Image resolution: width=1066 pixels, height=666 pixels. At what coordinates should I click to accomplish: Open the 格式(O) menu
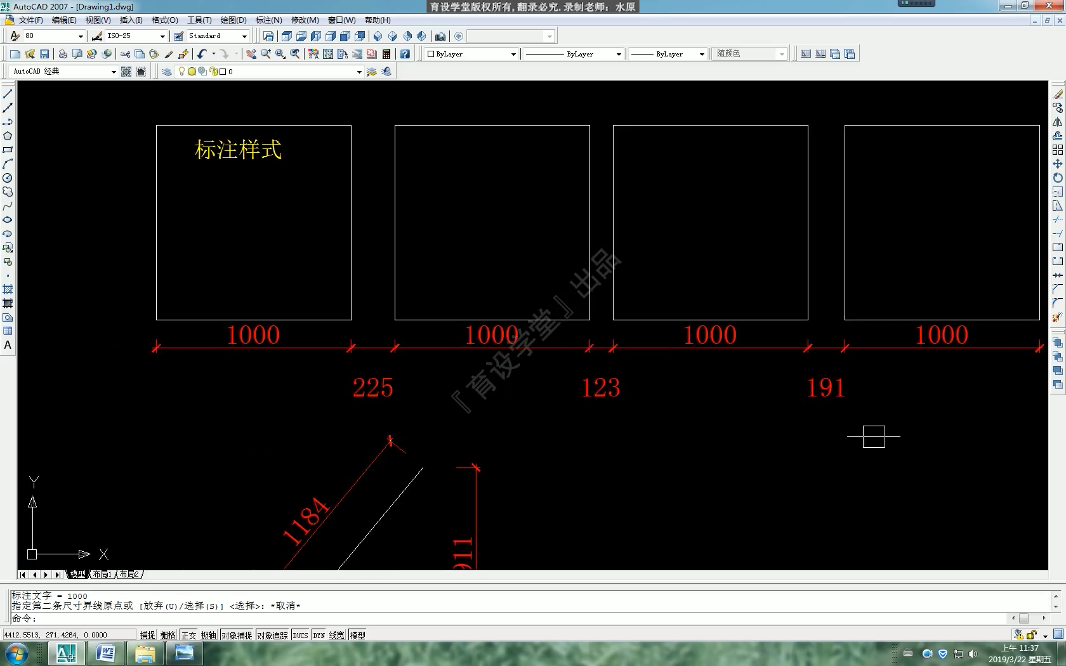pos(164,20)
